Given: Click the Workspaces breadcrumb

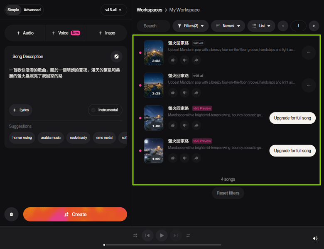Looking at the screenshot, I should point(150,10).
